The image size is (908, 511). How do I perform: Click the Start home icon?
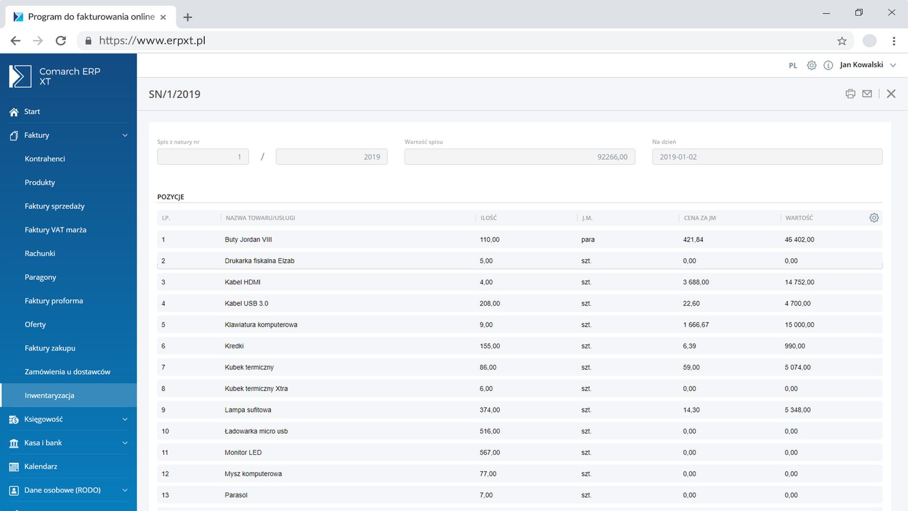[x=14, y=112]
